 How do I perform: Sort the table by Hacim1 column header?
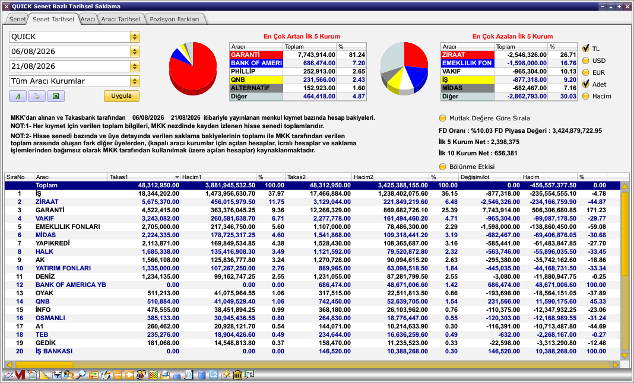pos(218,177)
